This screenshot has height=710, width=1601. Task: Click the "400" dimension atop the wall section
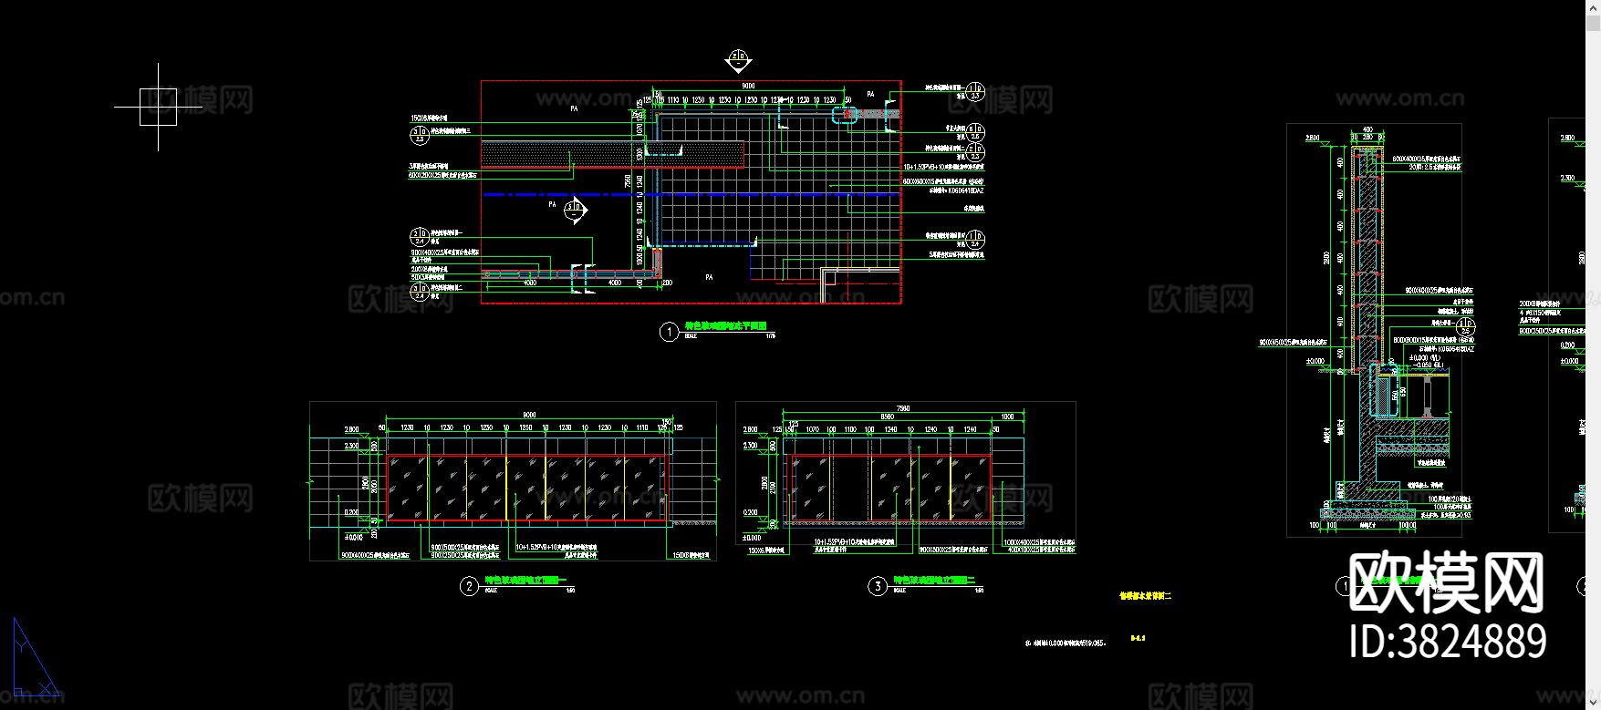pos(1367,130)
